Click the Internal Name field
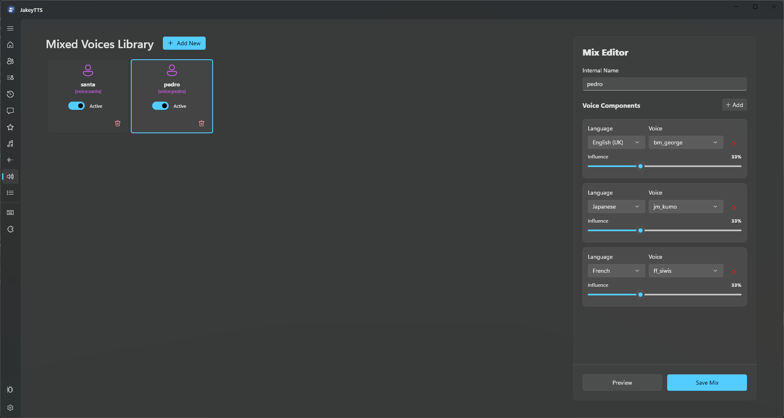Image resolution: width=784 pixels, height=418 pixels. tap(664, 84)
